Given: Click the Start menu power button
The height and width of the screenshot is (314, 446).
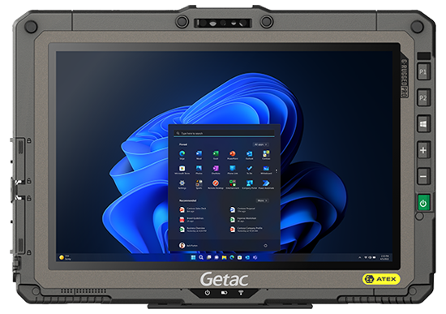Looking at the screenshot, I should pos(265,245).
